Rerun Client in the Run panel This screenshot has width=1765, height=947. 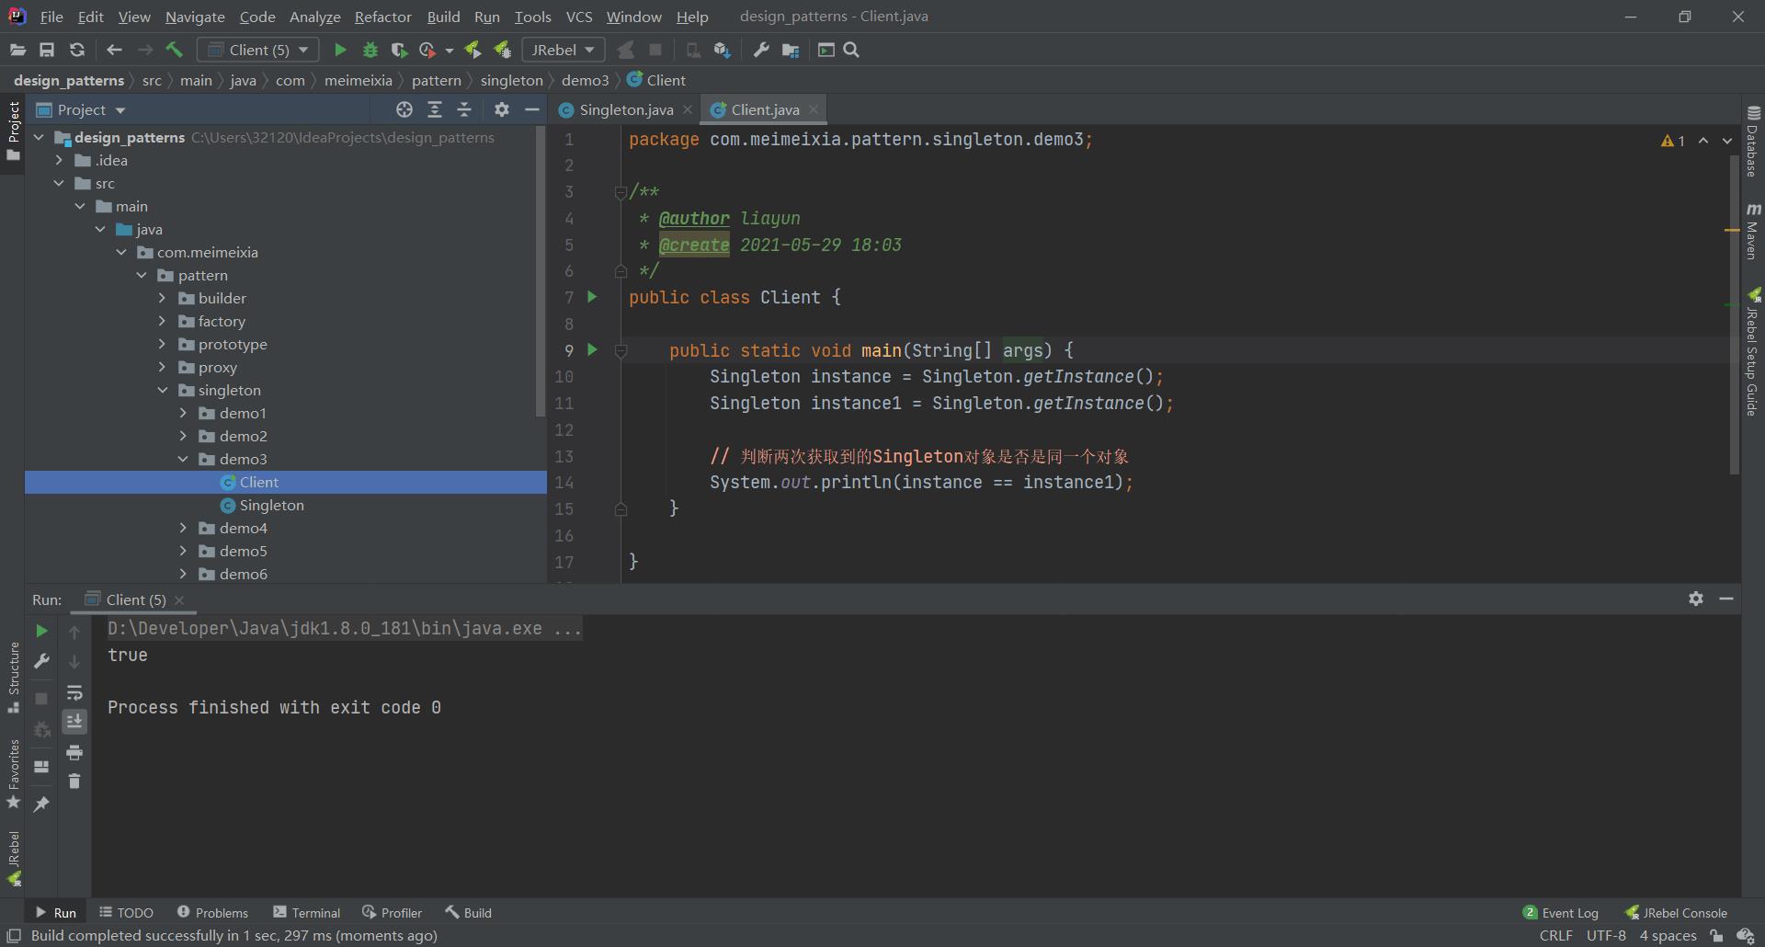point(41,631)
